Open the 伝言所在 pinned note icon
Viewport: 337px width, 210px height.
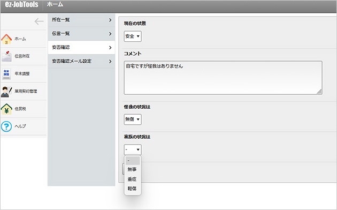point(6,56)
